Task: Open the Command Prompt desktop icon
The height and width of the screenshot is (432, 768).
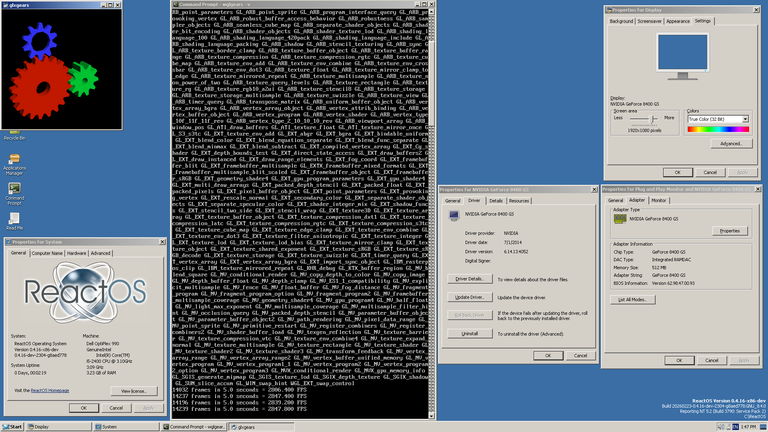Action: 14,188
